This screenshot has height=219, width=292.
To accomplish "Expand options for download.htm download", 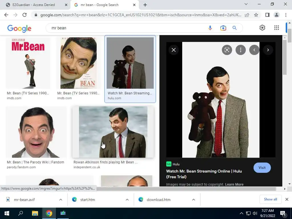I will point(194,200).
